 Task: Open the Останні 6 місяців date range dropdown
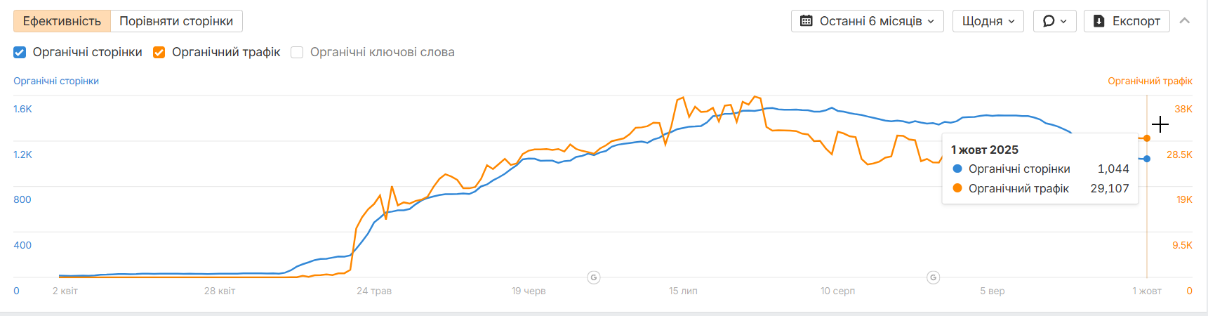click(x=867, y=21)
